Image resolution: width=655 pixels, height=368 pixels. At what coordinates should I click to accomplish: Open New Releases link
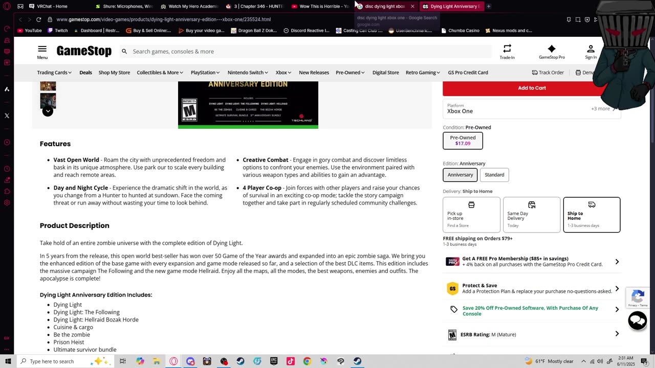pyautogui.click(x=314, y=73)
